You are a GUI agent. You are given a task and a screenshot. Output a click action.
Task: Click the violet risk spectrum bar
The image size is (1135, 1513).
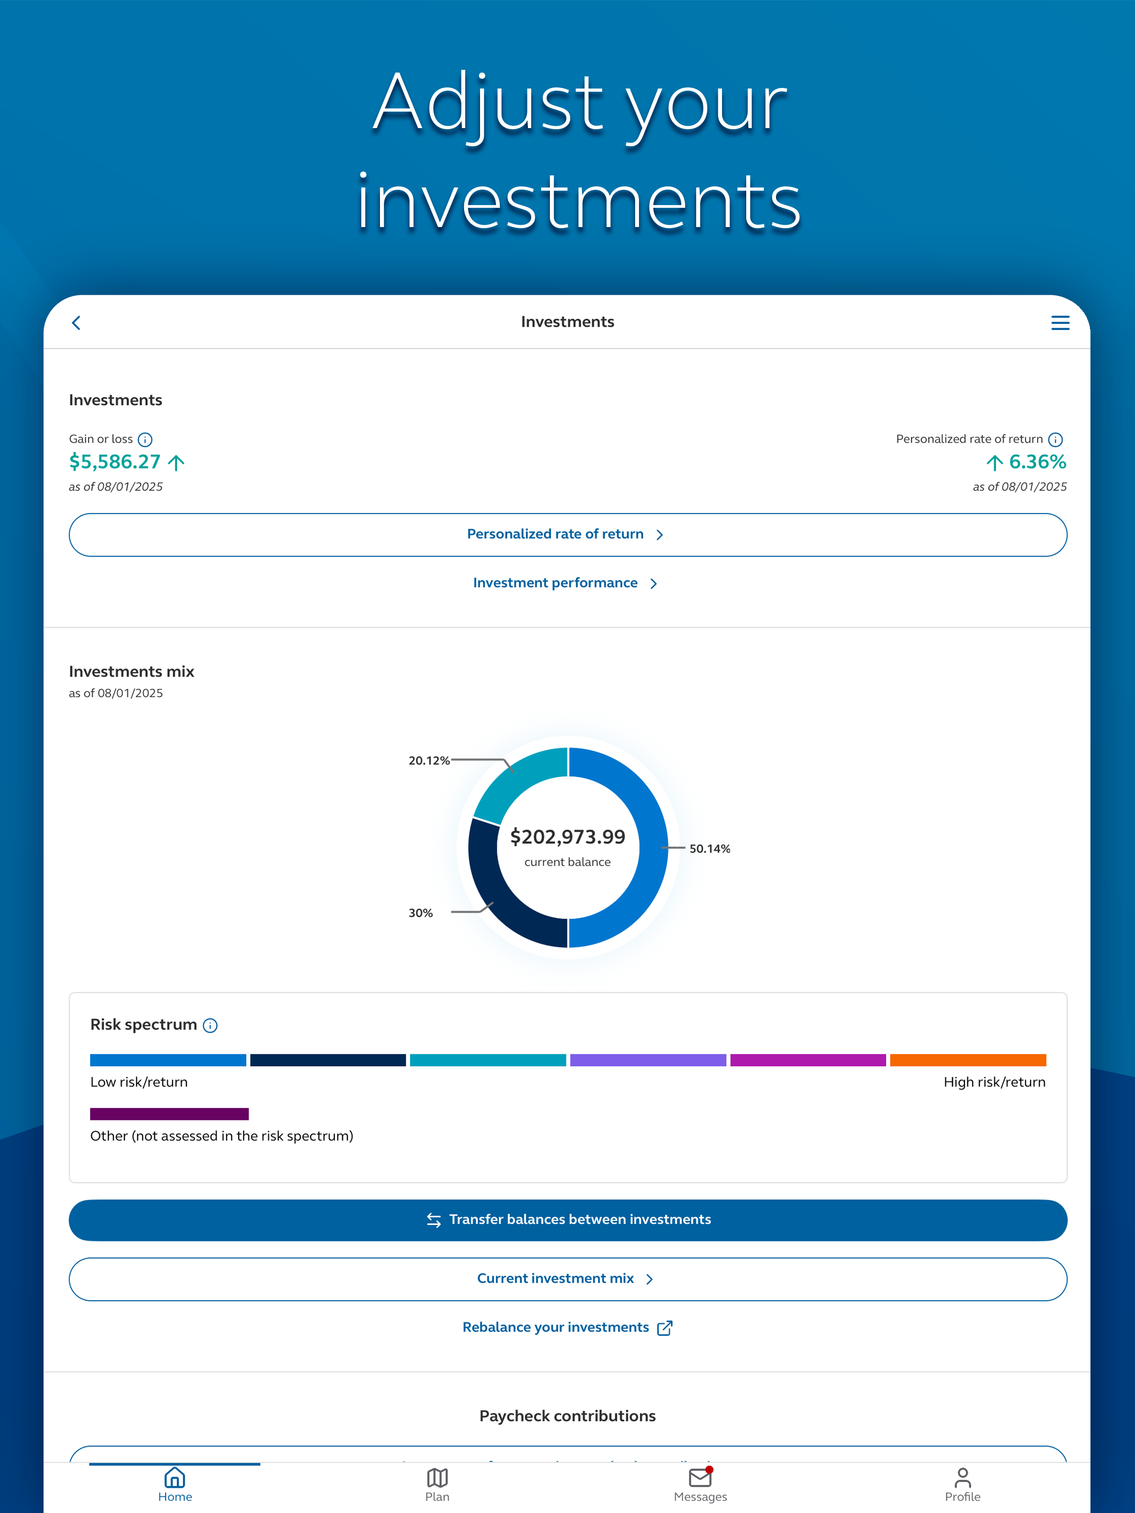pos(648,1060)
